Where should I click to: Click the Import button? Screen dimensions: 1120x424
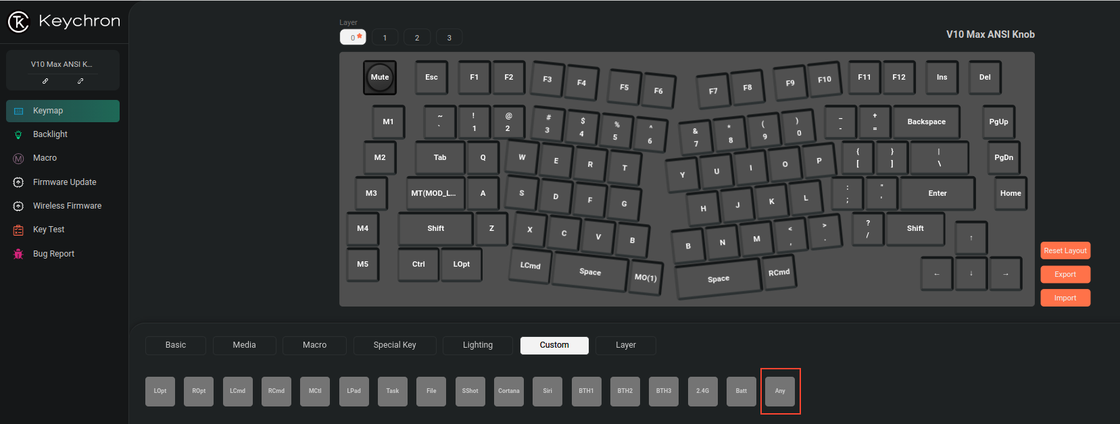1065,298
